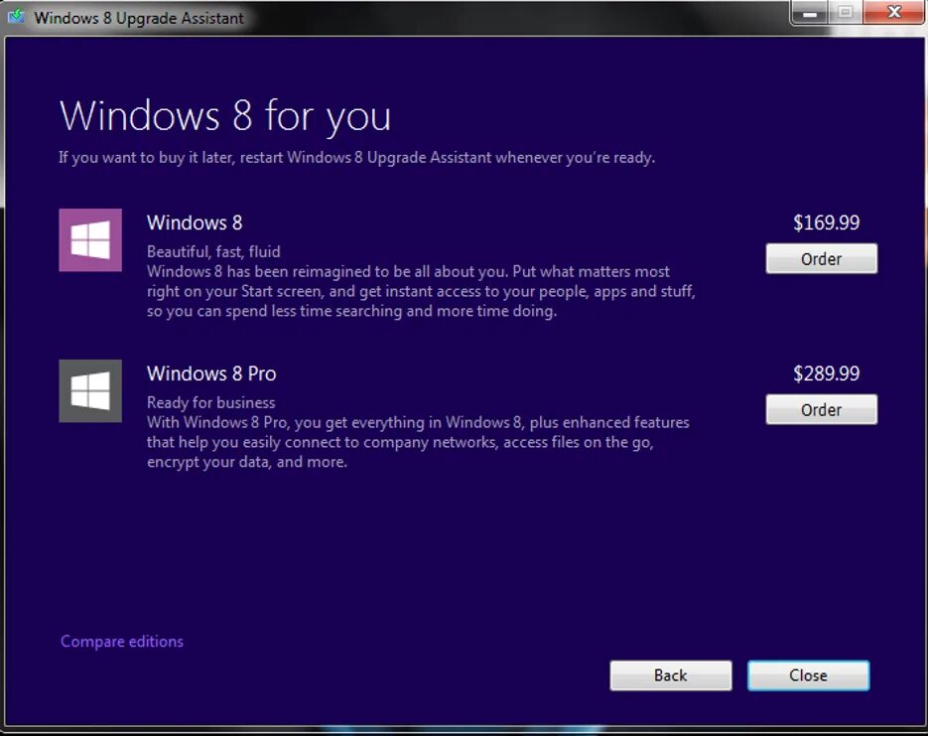Viewport: 928px width, 736px height.
Task: Click the 'Windows 8' edition title above 'Beautiful, fast, fluid'
Action: point(195,222)
